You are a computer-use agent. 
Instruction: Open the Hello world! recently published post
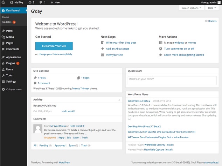(68, 111)
